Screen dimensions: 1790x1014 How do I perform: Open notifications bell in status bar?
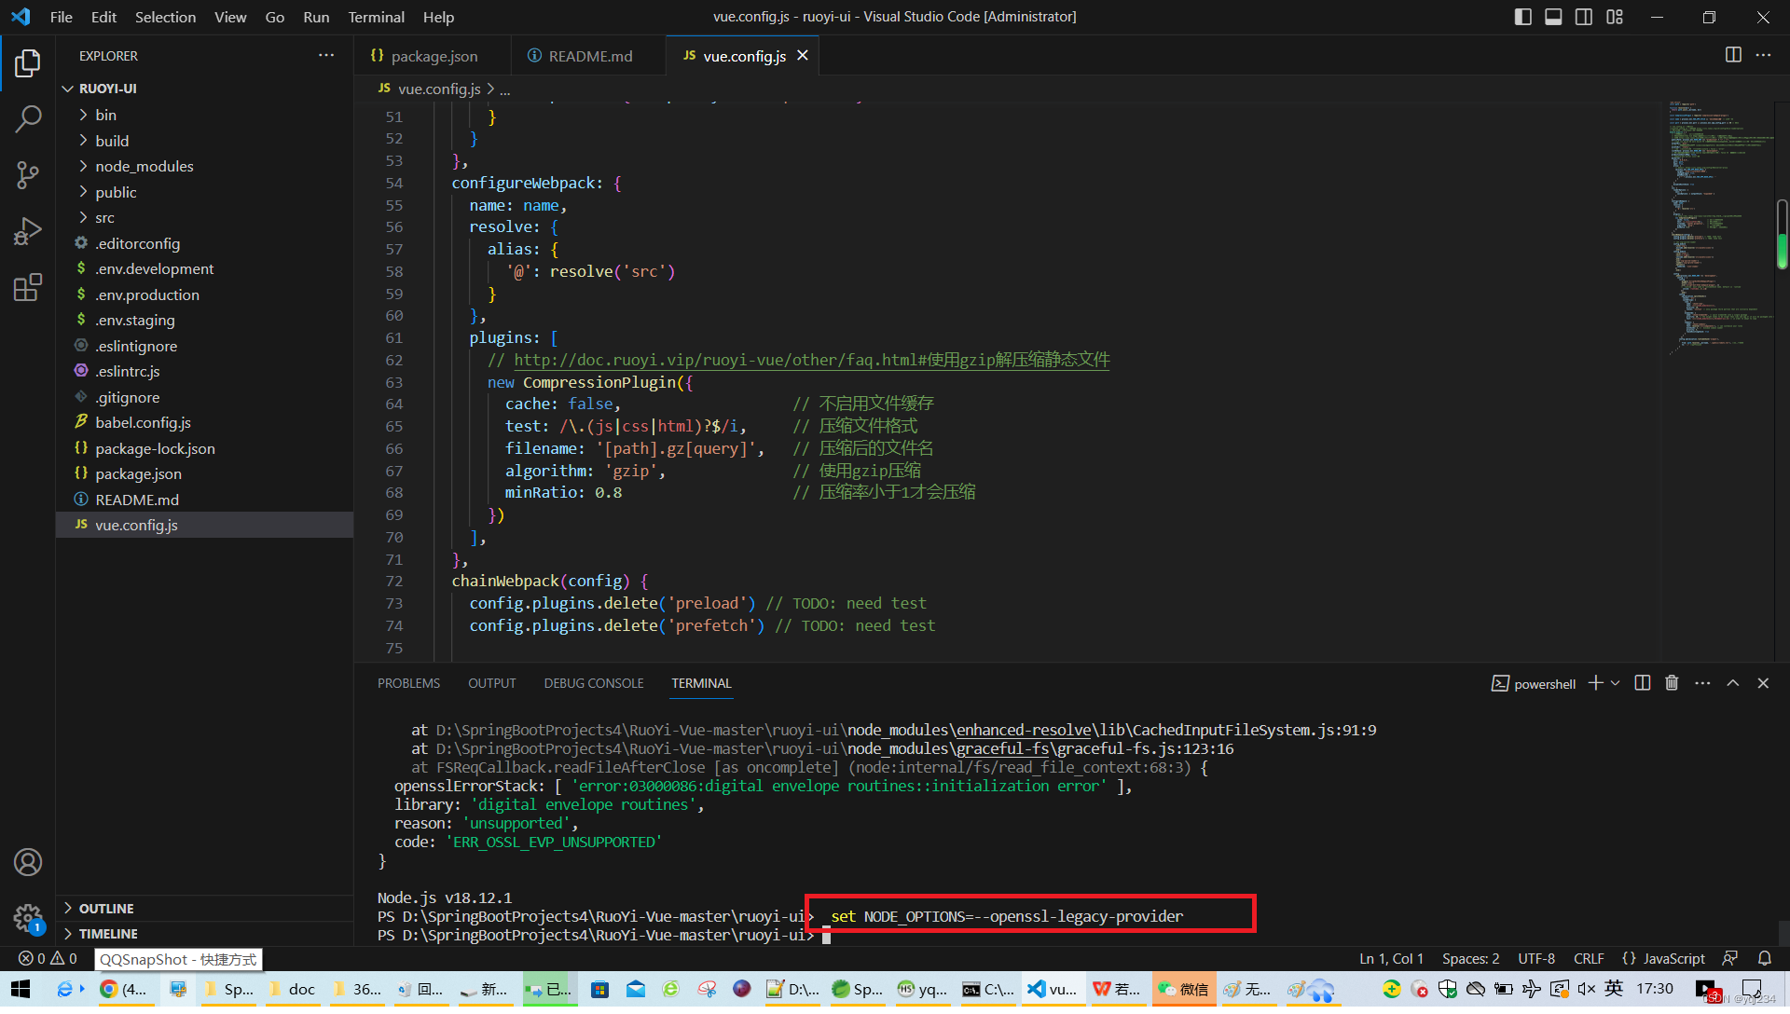click(x=1764, y=958)
